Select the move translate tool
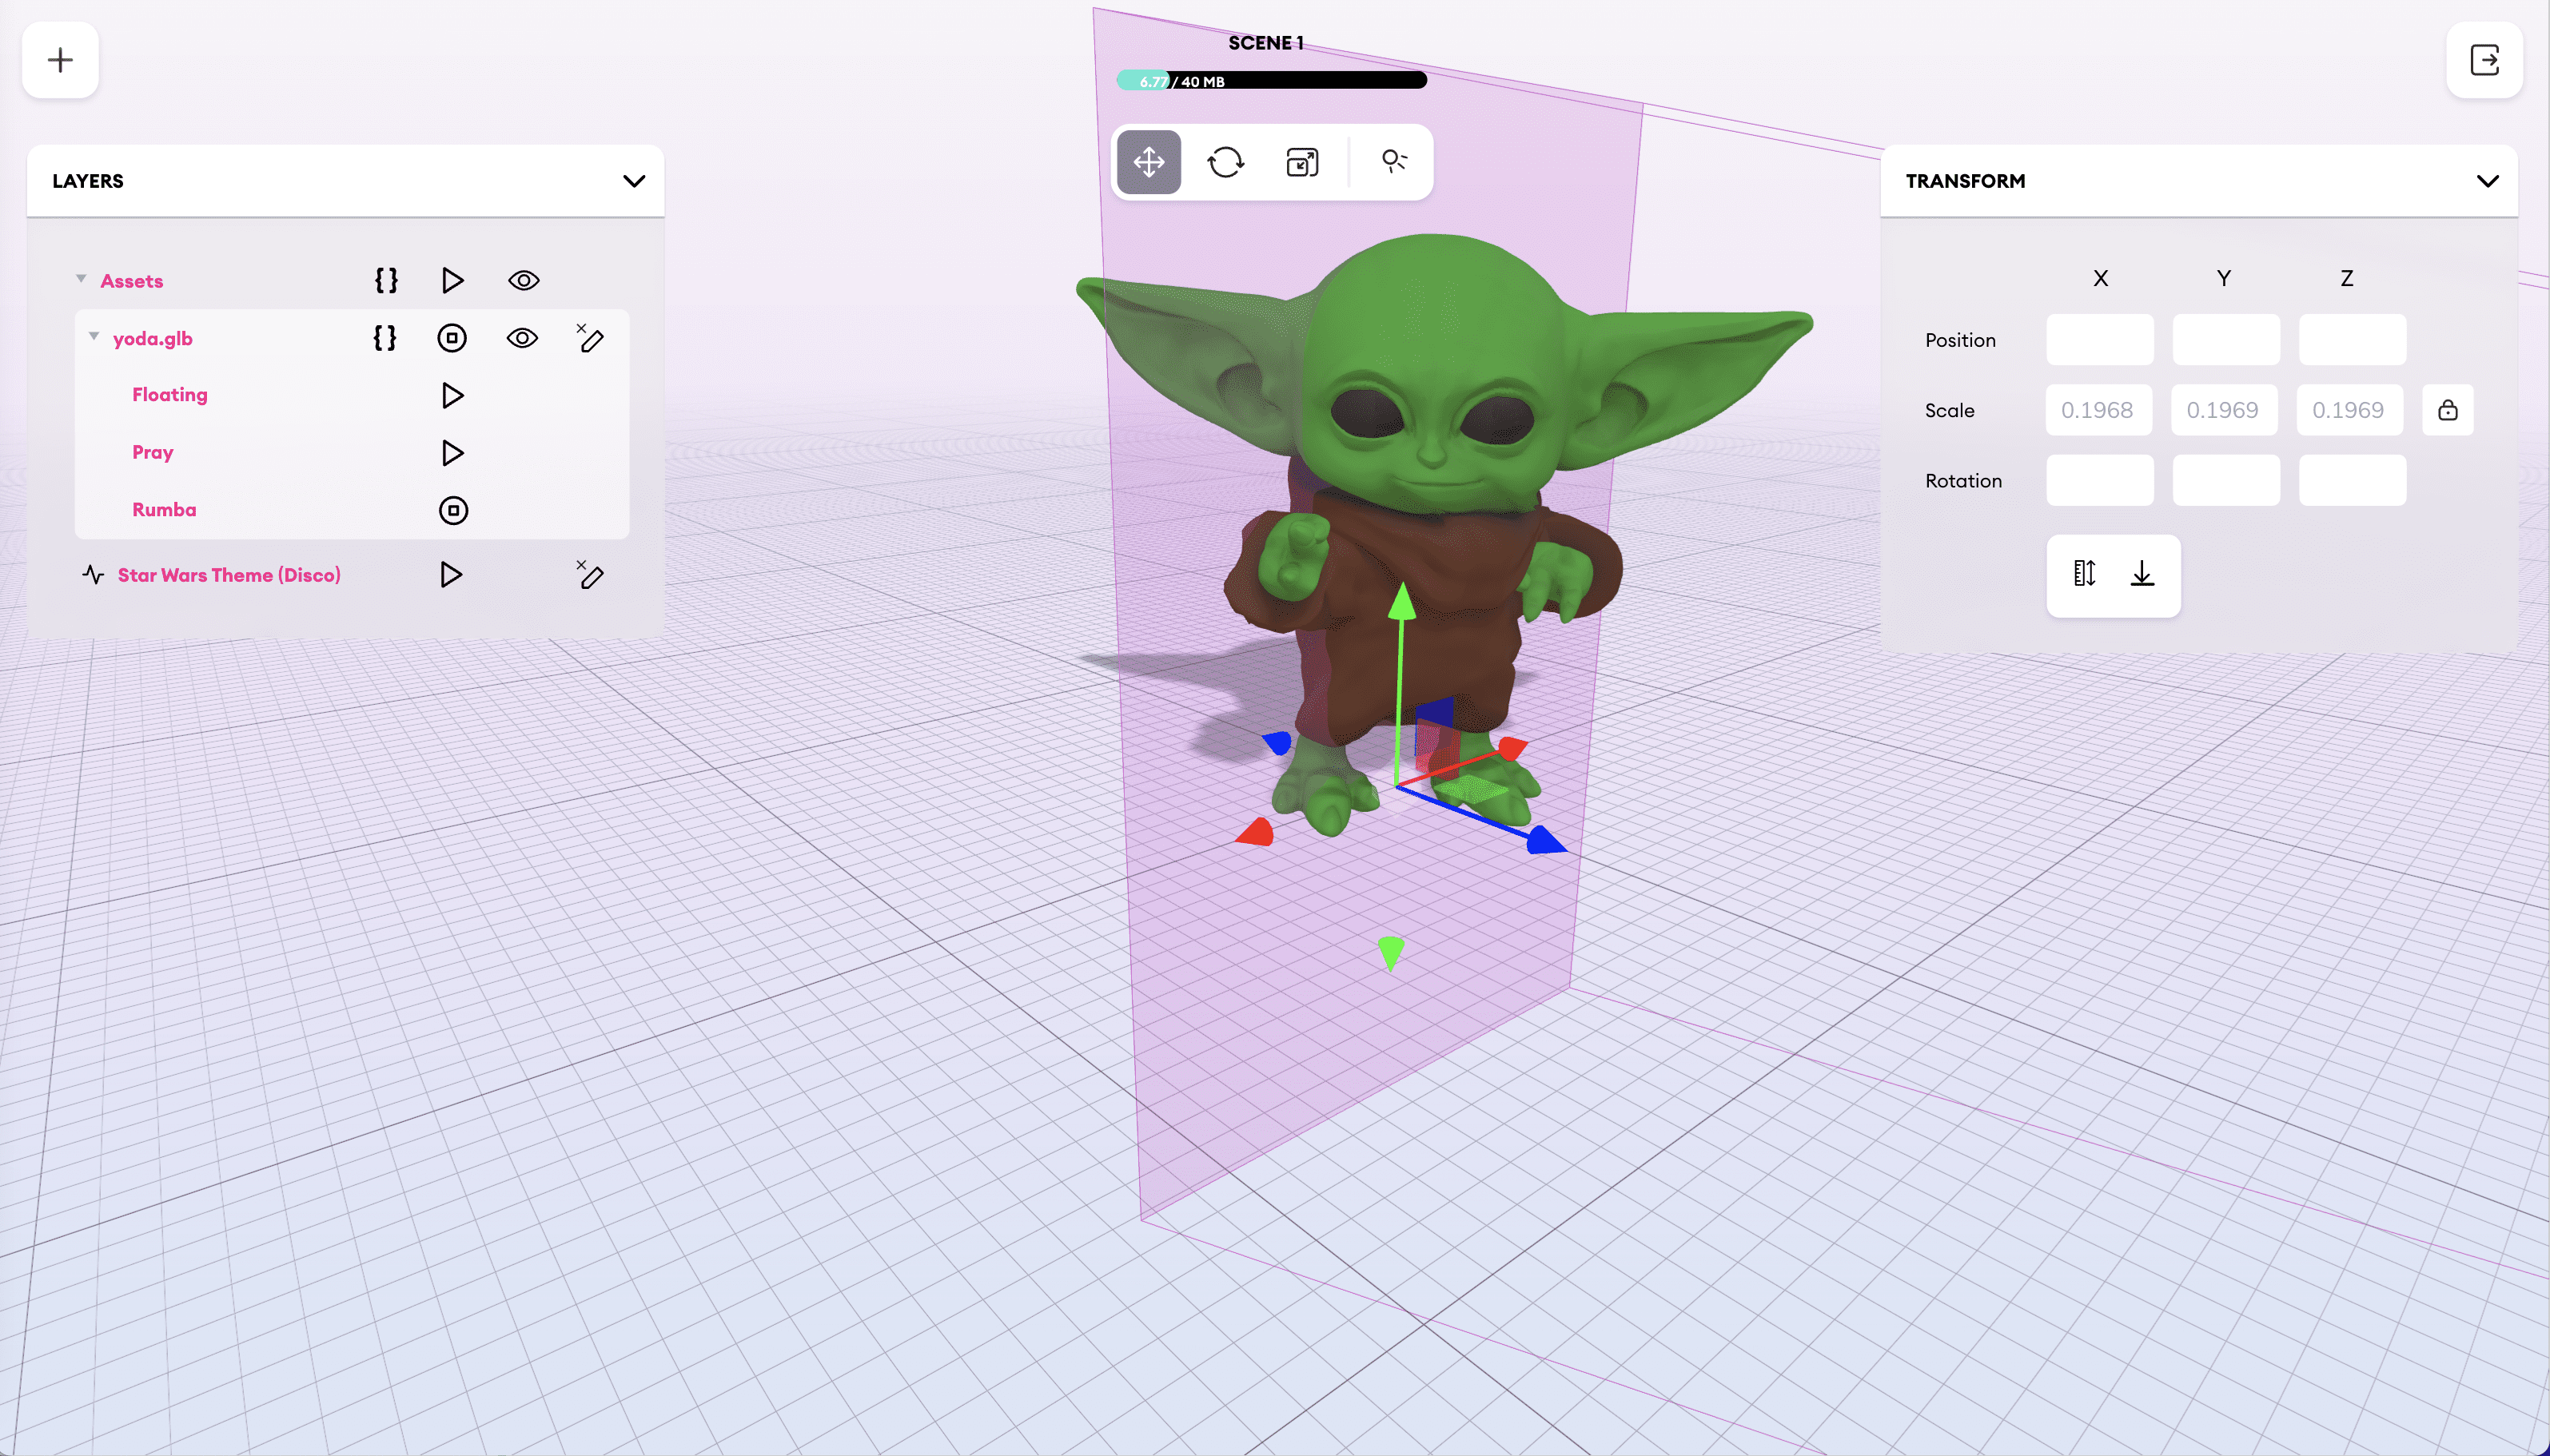This screenshot has height=1456, width=2550. click(1149, 162)
